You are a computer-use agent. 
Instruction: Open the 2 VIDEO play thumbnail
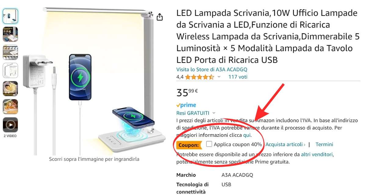click(10, 125)
